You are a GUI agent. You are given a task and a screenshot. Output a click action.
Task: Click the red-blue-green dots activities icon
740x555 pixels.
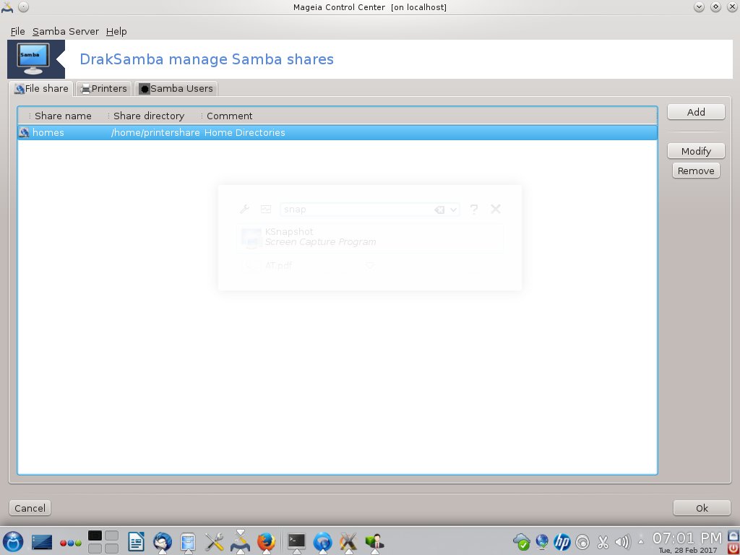(71, 543)
